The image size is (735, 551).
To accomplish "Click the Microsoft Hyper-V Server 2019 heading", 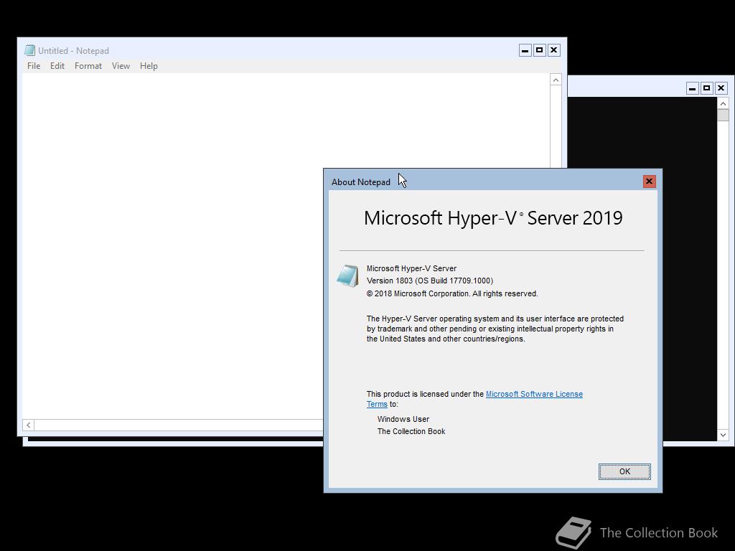I will coord(493,218).
